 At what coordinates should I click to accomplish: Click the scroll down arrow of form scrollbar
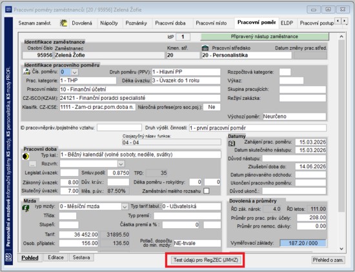click(341, 249)
